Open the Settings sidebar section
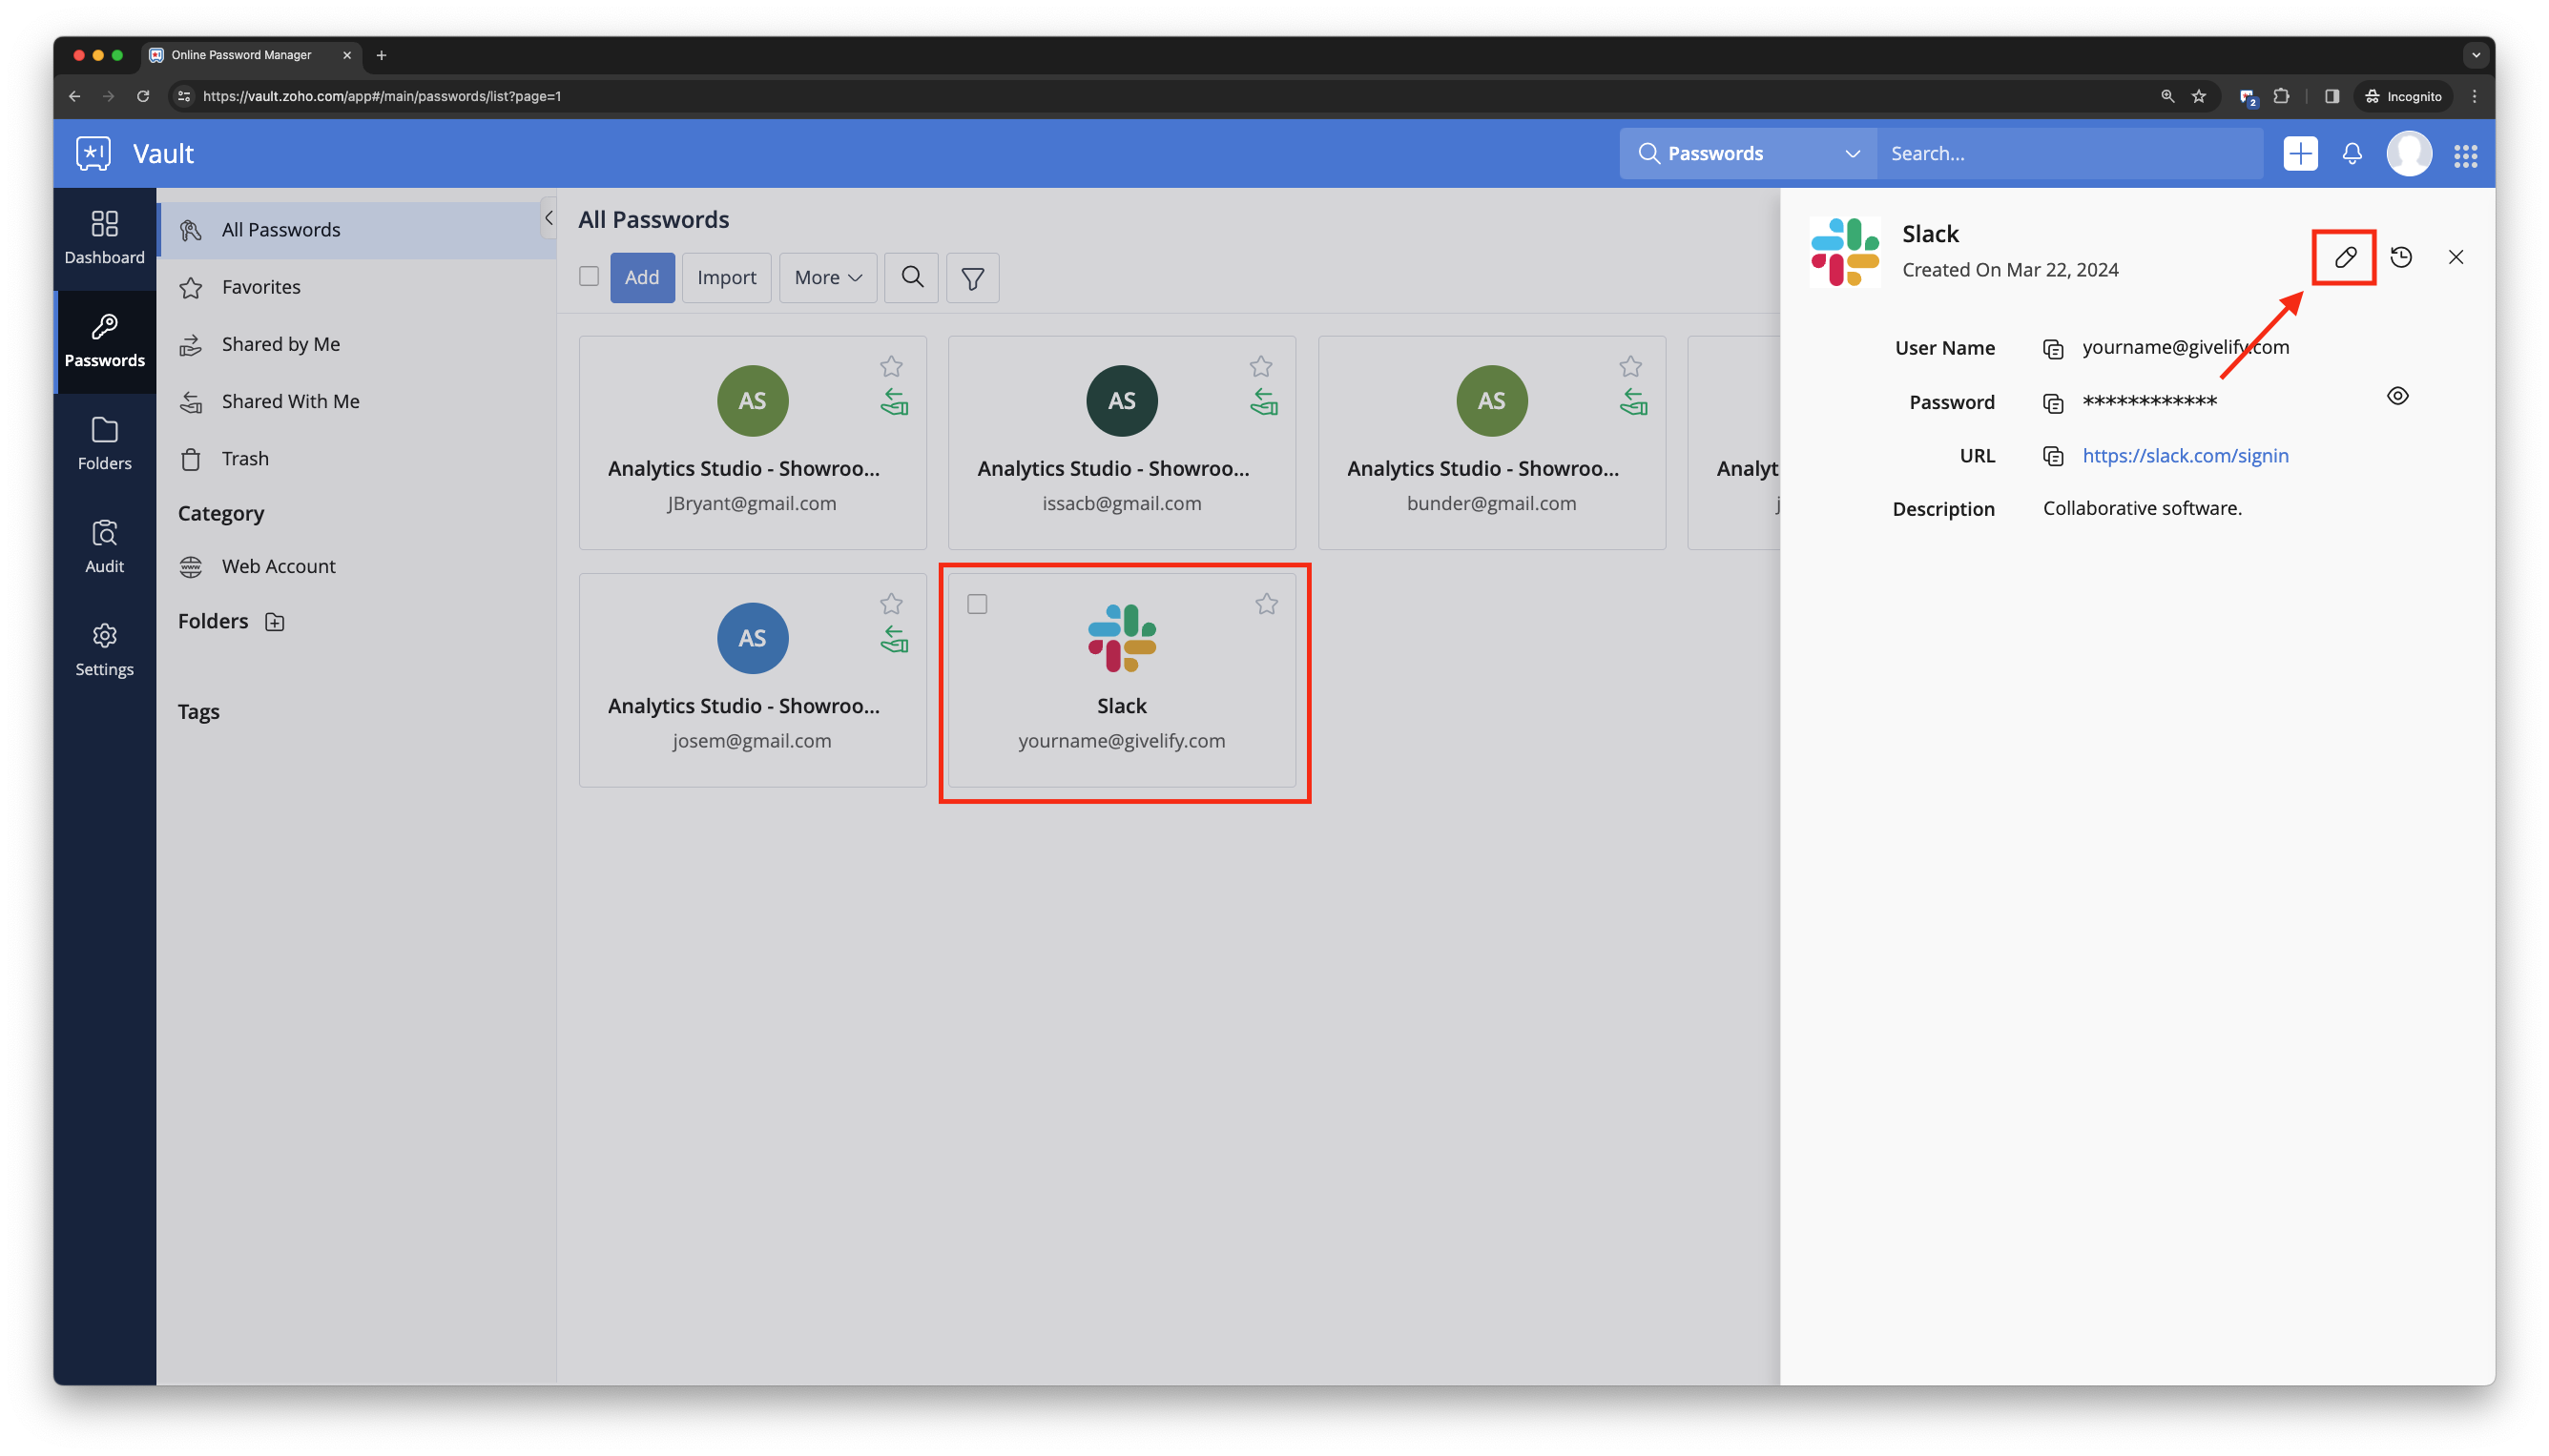2549x1456 pixels. 104,649
